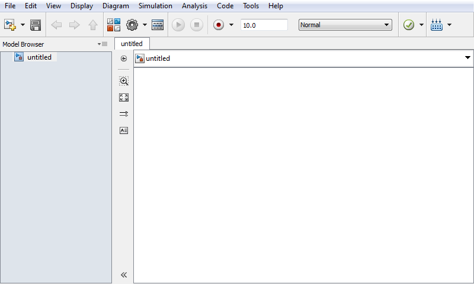474x284 pixels.
Task: Open the Normal simulation mode dropdown
Action: click(345, 25)
